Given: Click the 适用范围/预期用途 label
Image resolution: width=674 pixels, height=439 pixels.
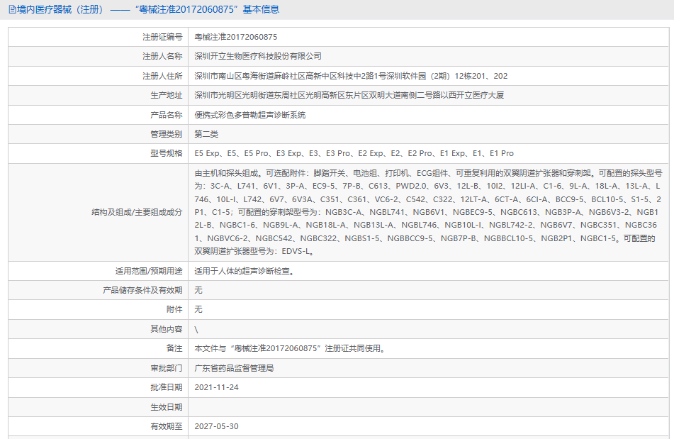Looking at the screenshot, I should (149, 271).
